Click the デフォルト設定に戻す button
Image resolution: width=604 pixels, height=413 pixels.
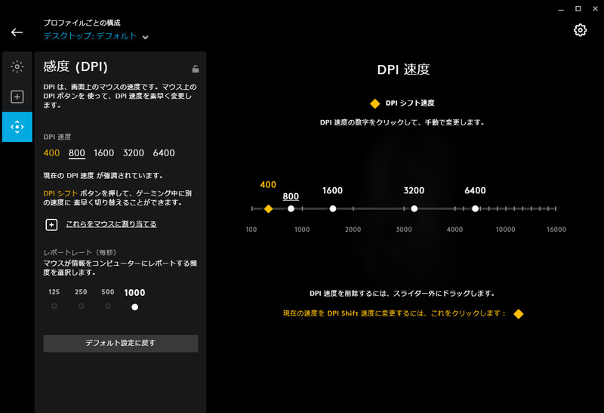(x=121, y=344)
